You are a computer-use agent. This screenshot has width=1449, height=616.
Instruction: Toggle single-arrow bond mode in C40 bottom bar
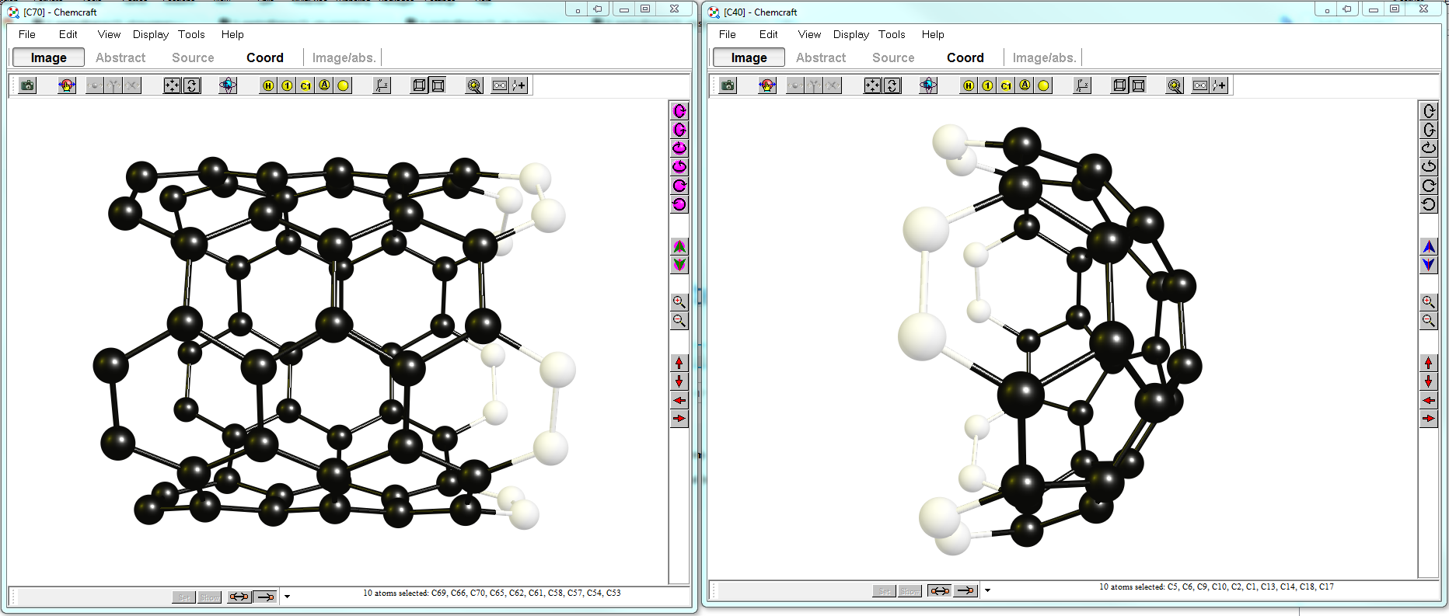[965, 590]
